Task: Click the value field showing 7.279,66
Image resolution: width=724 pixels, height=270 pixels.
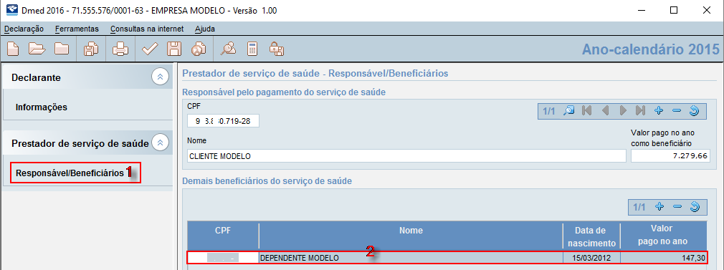Action: [670, 156]
